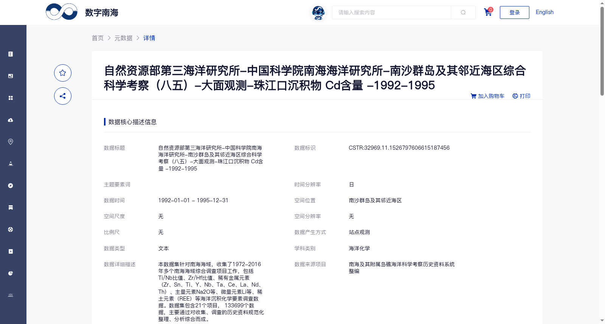Click the 空间位置 label
The image size is (605, 324).
click(x=305, y=200)
